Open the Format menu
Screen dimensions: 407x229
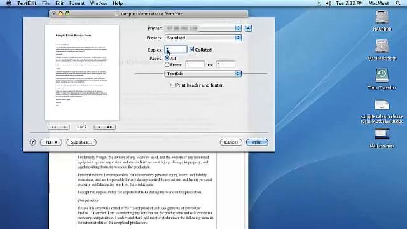pos(77,3)
